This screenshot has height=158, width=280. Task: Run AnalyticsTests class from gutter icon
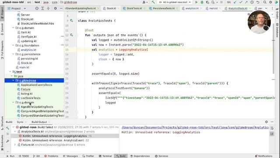(71, 21)
